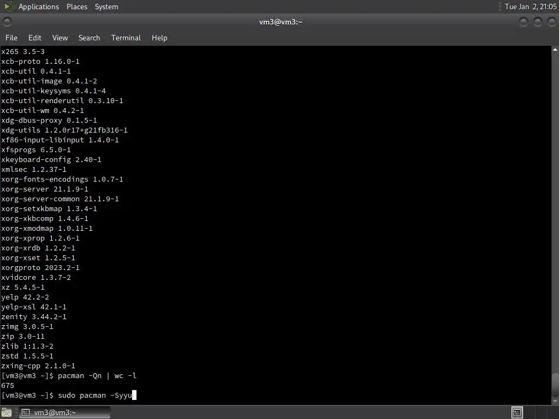Open the Edit menu

tap(34, 38)
